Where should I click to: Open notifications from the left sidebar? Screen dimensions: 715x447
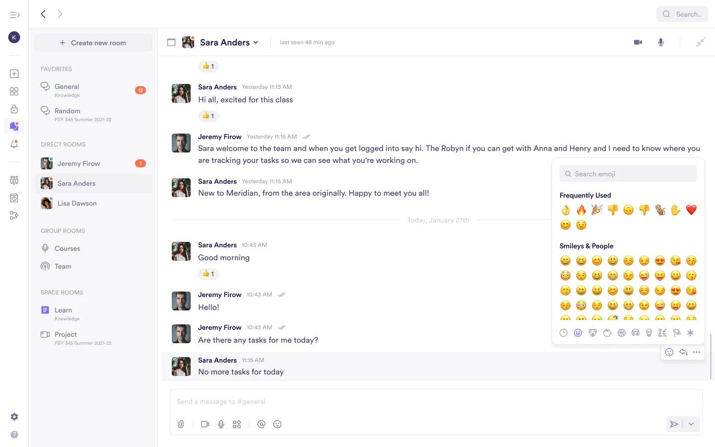pyautogui.click(x=14, y=144)
